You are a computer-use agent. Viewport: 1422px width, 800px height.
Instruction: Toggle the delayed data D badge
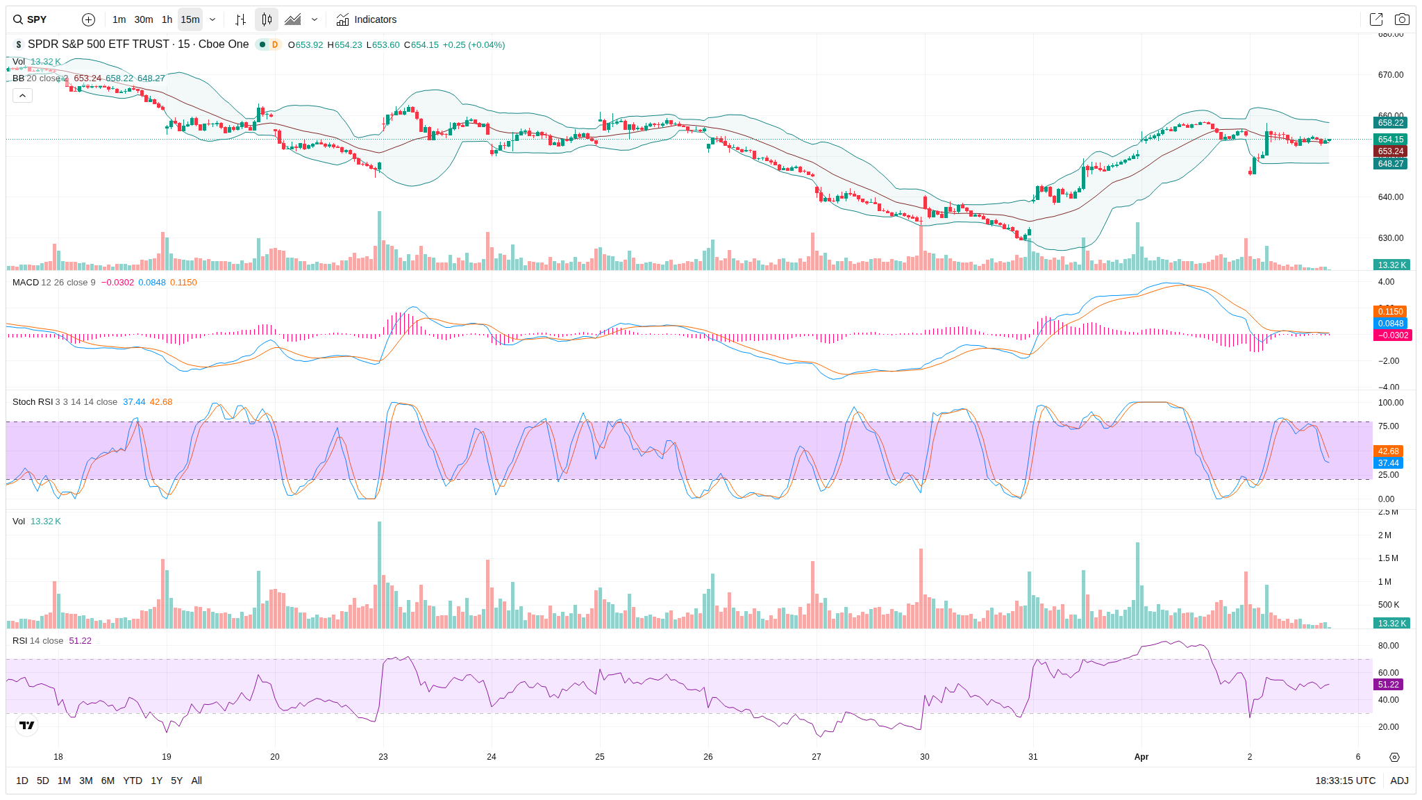click(275, 44)
